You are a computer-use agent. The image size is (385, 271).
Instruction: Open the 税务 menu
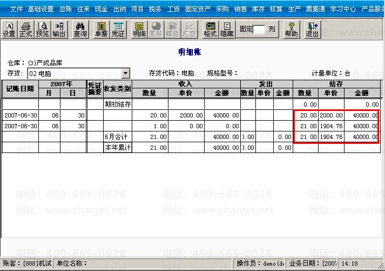pos(155,9)
